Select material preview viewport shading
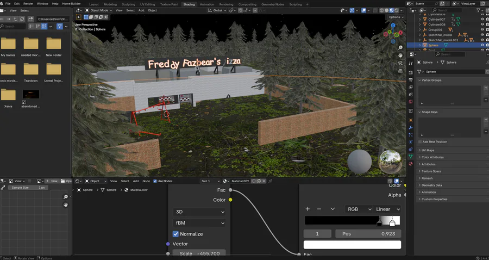This screenshot has width=489, height=260. point(391,10)
